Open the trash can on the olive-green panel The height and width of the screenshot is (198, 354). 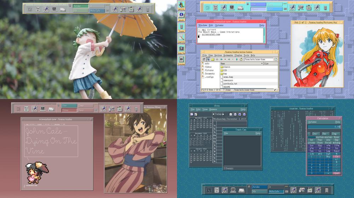click(x=148, y=10)
